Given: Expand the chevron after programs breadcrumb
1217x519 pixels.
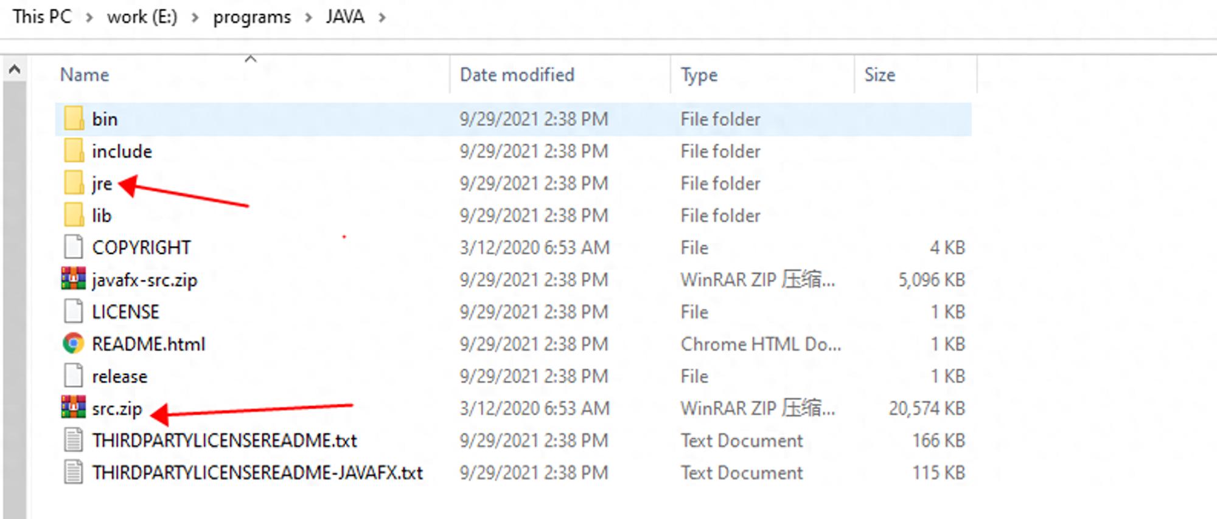Looking at the screenshot, I should pos(309,18).
